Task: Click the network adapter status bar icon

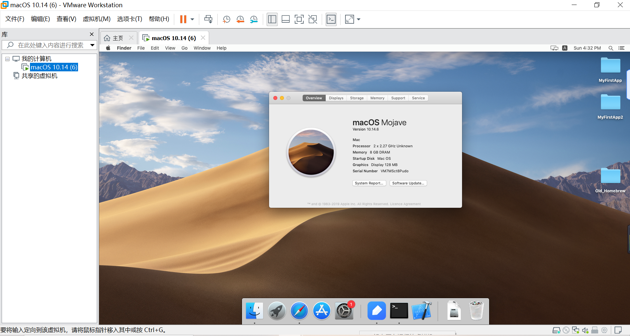Action: pyautogui.click(x=576, y=330)
